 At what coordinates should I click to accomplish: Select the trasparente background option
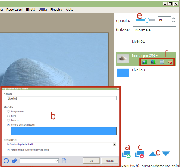9,111
